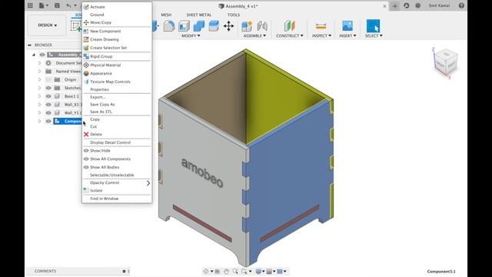Click the Zoom magnifier tool icon
This screenshot has width=492, height=277.
coord(235,271)
